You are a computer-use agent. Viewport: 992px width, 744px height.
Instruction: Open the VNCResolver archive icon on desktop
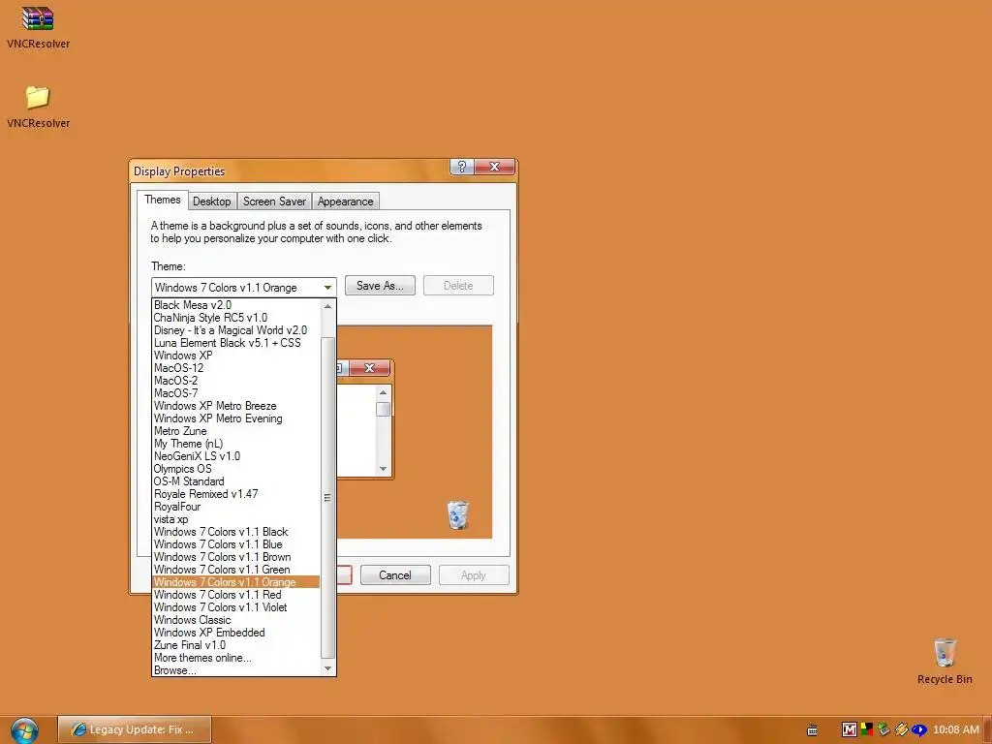(38, 19)
